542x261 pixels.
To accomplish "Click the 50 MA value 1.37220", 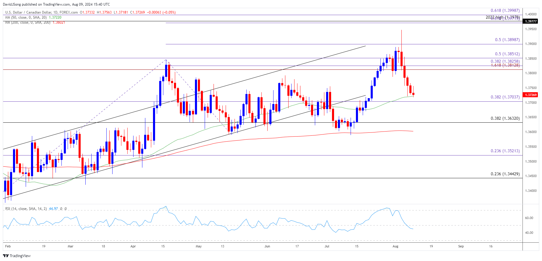I will [55, 17].
